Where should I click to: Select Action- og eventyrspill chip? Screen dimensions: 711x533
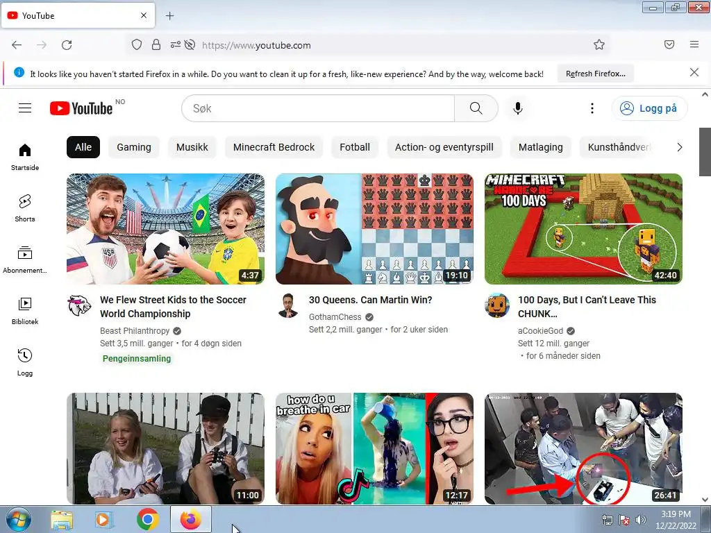444,147
